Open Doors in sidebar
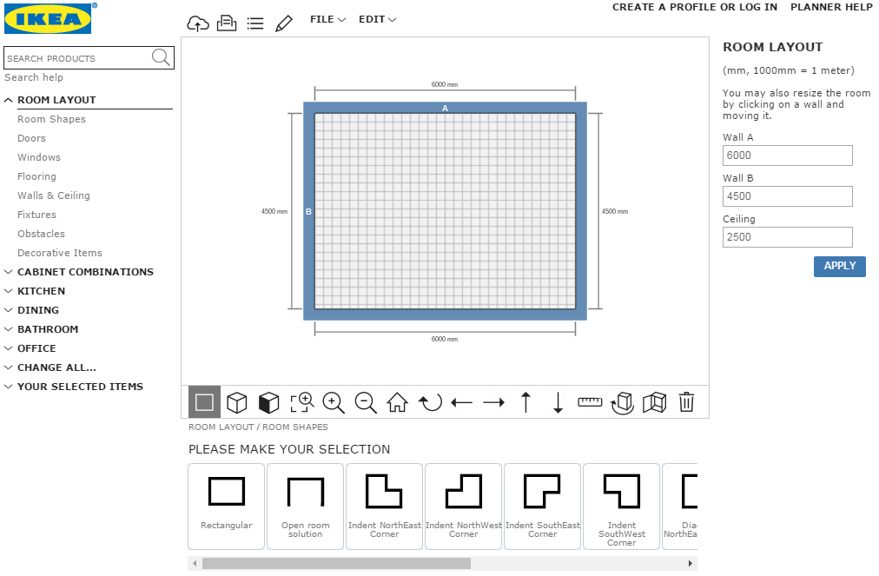879x576 pixels. click(31, 138)
